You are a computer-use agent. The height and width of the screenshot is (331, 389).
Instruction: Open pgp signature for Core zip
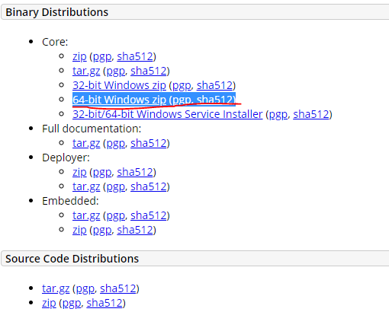pos(102,56)
